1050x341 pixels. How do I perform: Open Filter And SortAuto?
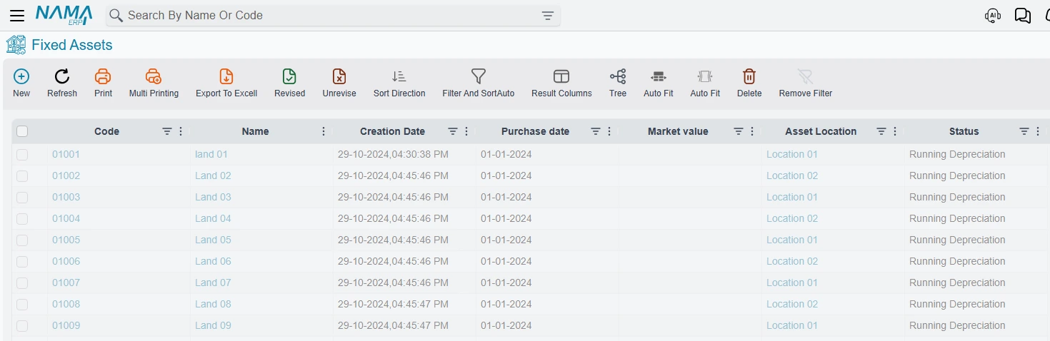pos(479,83)
